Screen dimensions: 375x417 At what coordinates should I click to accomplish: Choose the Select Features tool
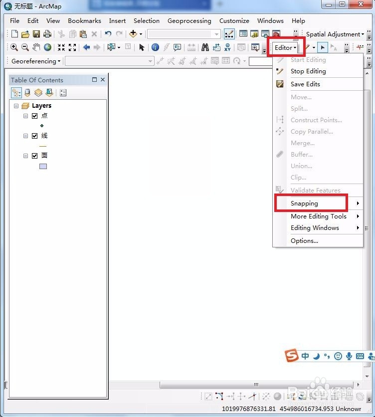(111, 47)
